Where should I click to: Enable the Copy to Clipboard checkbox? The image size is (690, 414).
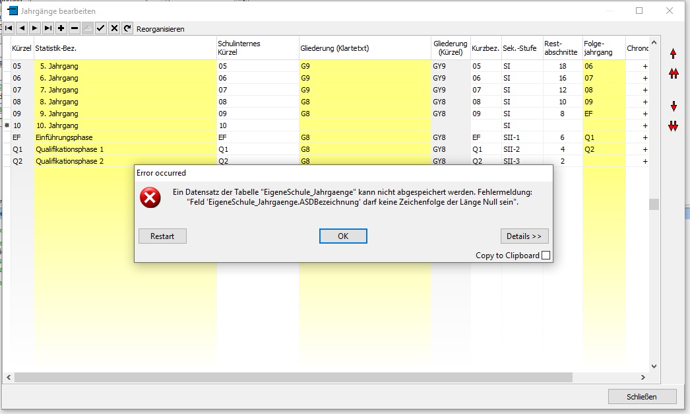pos(546,256)
